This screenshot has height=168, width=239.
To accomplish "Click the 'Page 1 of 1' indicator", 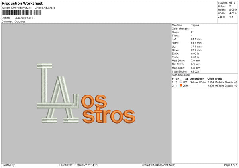I will pyautogui.click(x=231, y=165).
